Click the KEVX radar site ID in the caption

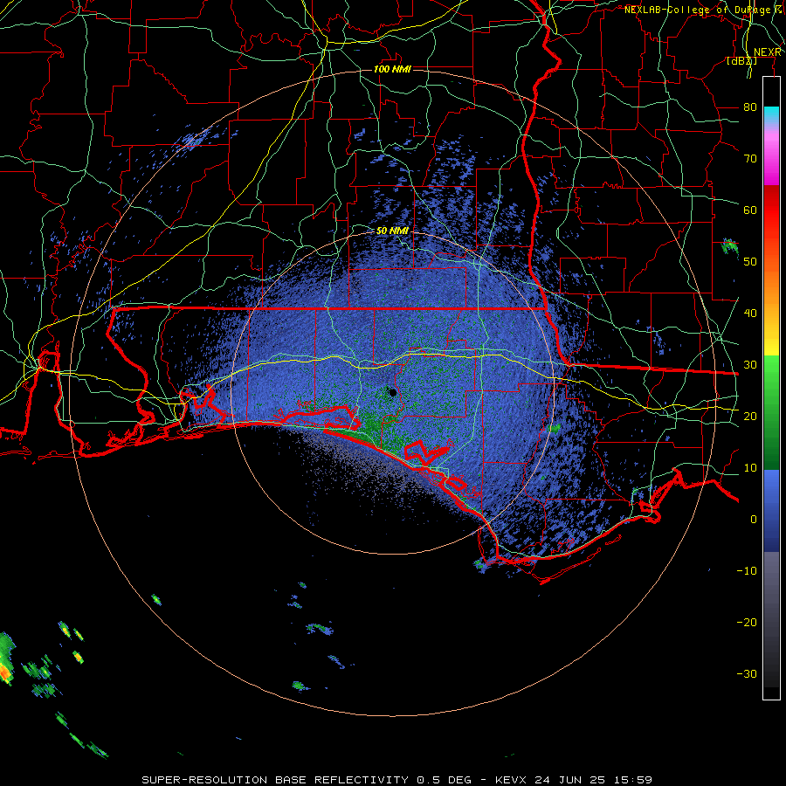(x=513, y=780)
